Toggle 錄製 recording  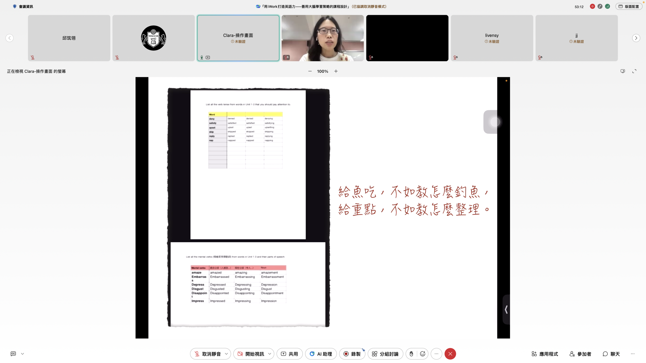(352, 354)
